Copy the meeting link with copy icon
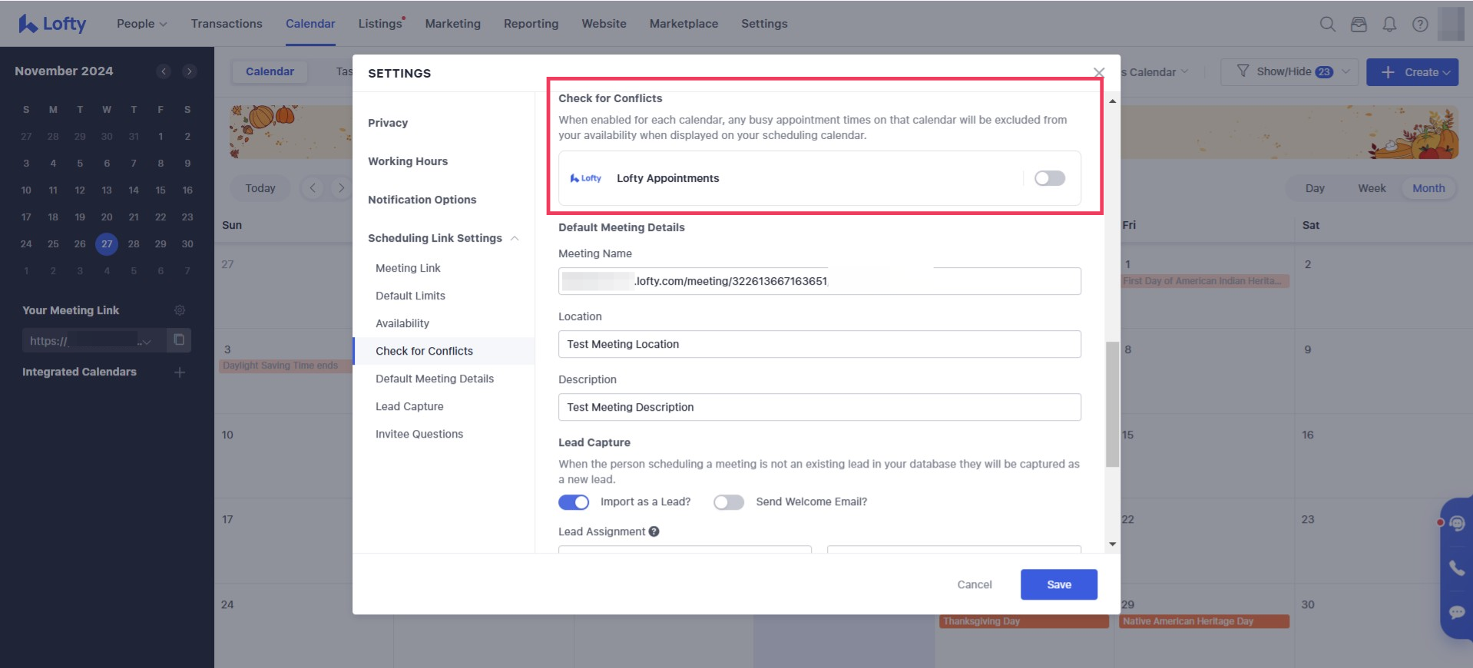This screenshot has width=1473, height=668. click(179, 340)
